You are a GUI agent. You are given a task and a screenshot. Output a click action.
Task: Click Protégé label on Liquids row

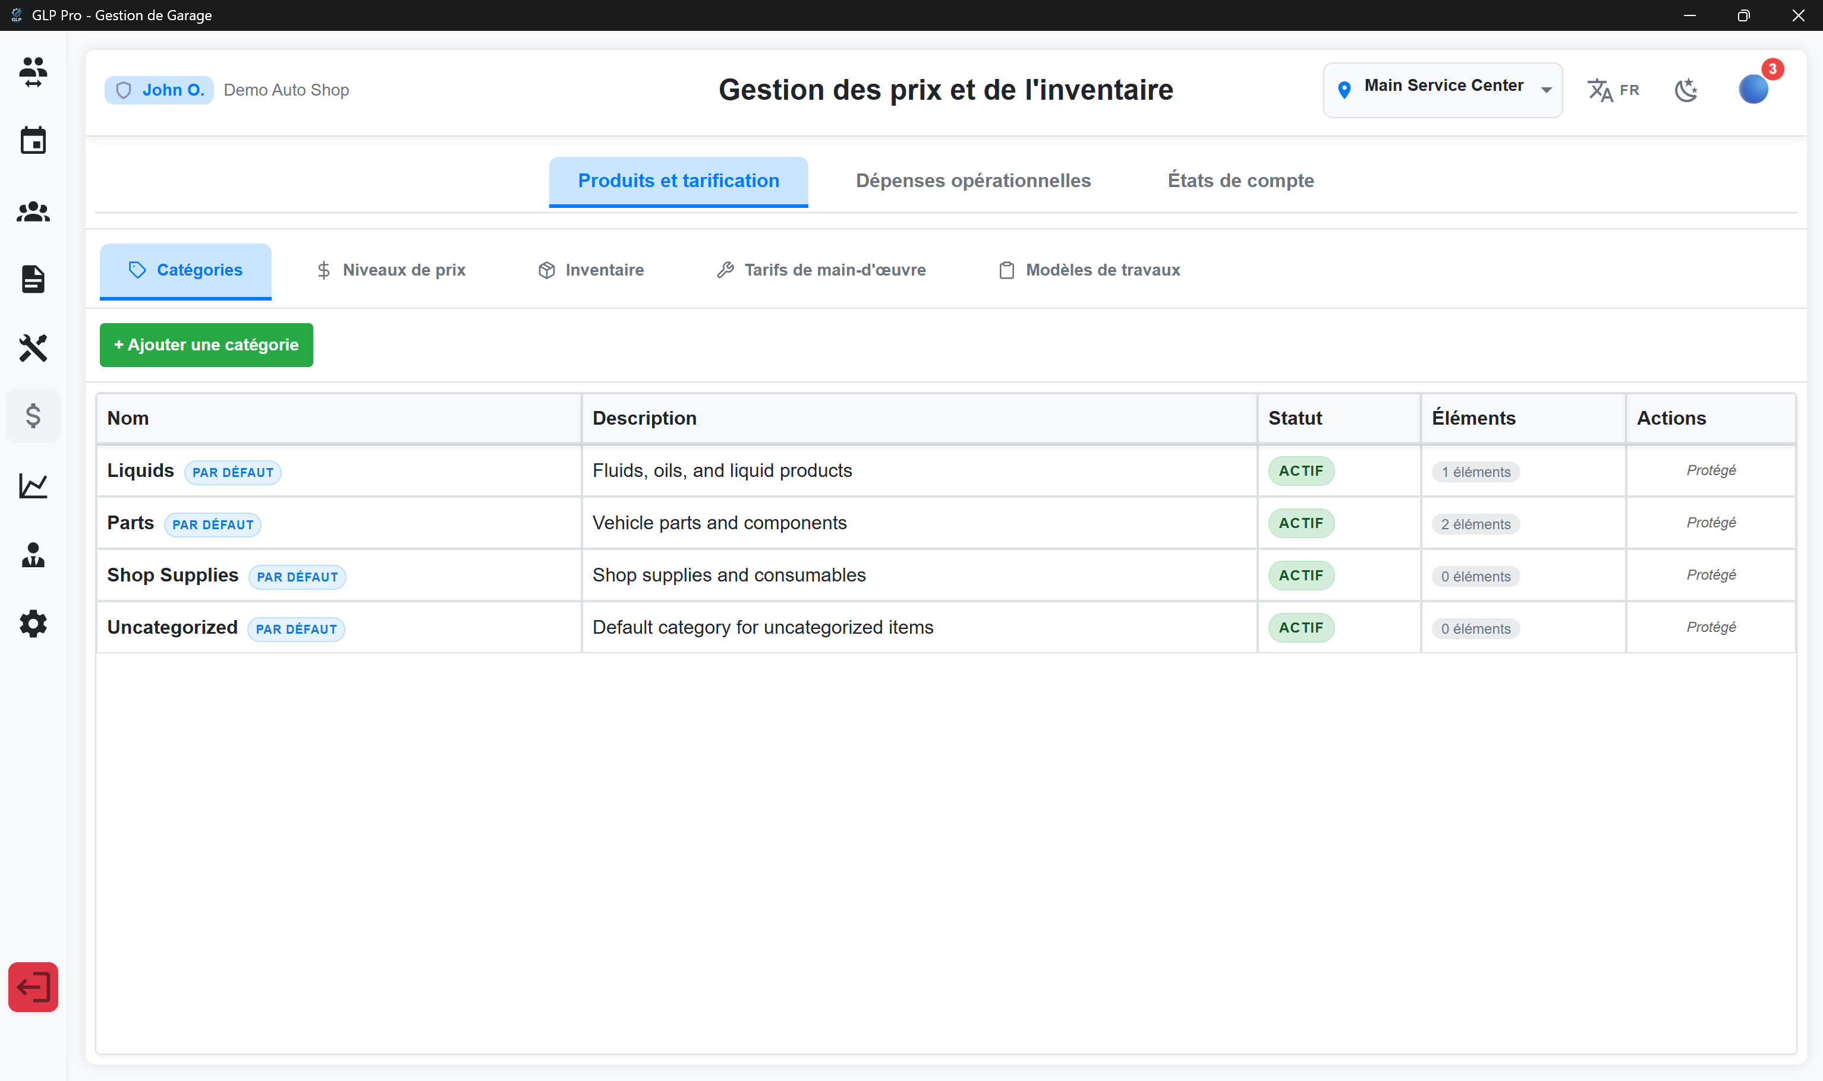pos(1711,470)
